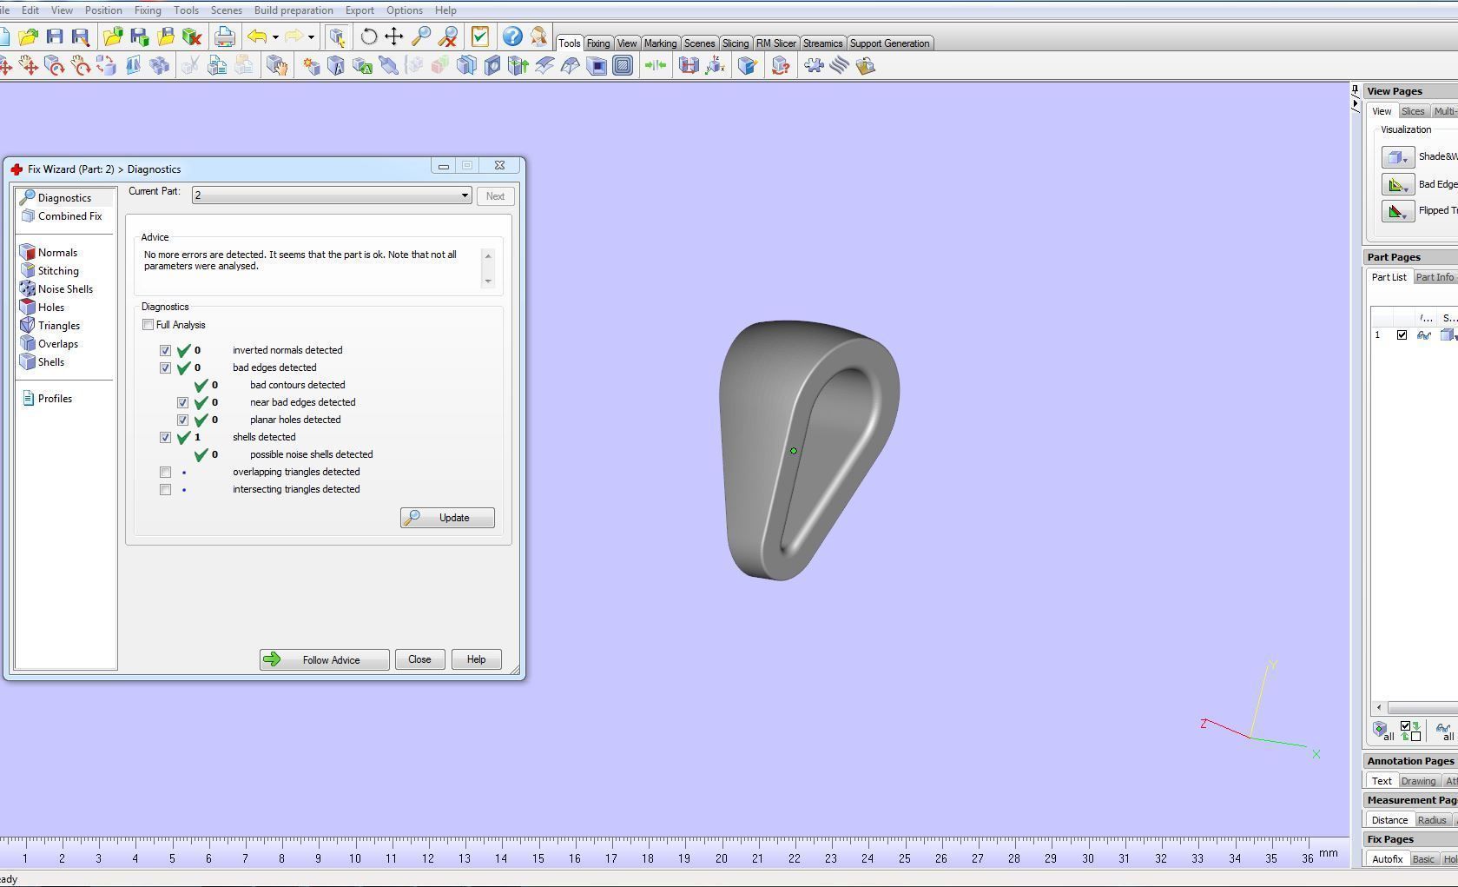Switch to the Slices tab in View Pages
Image resolution: width=1458 pixels, height=887 pixels.
point(1413,111)
